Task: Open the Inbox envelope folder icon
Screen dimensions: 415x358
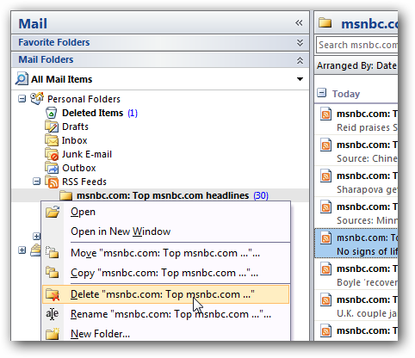Action: 52,140
